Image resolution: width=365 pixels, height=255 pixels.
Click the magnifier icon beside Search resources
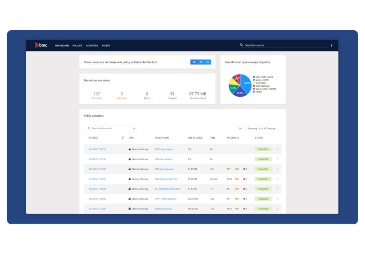pos(241,45)
